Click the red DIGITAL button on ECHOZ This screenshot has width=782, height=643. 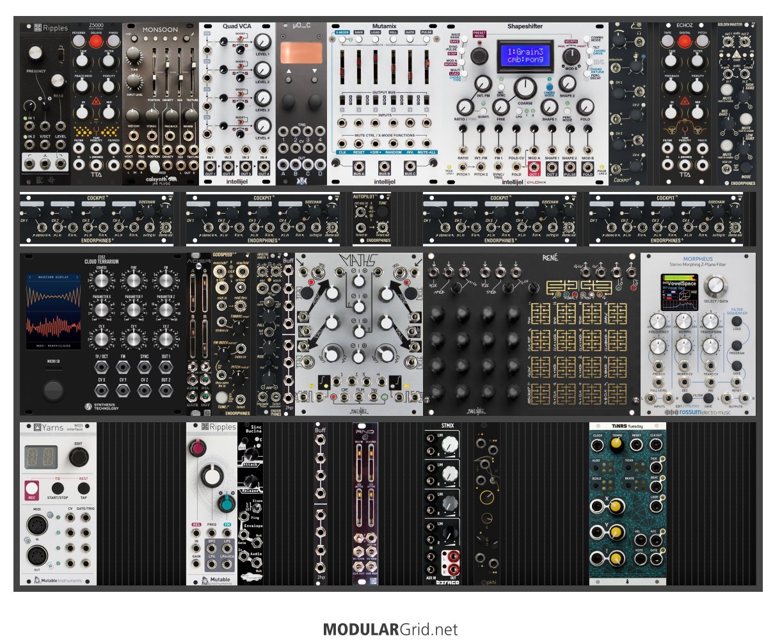point(685,42)
